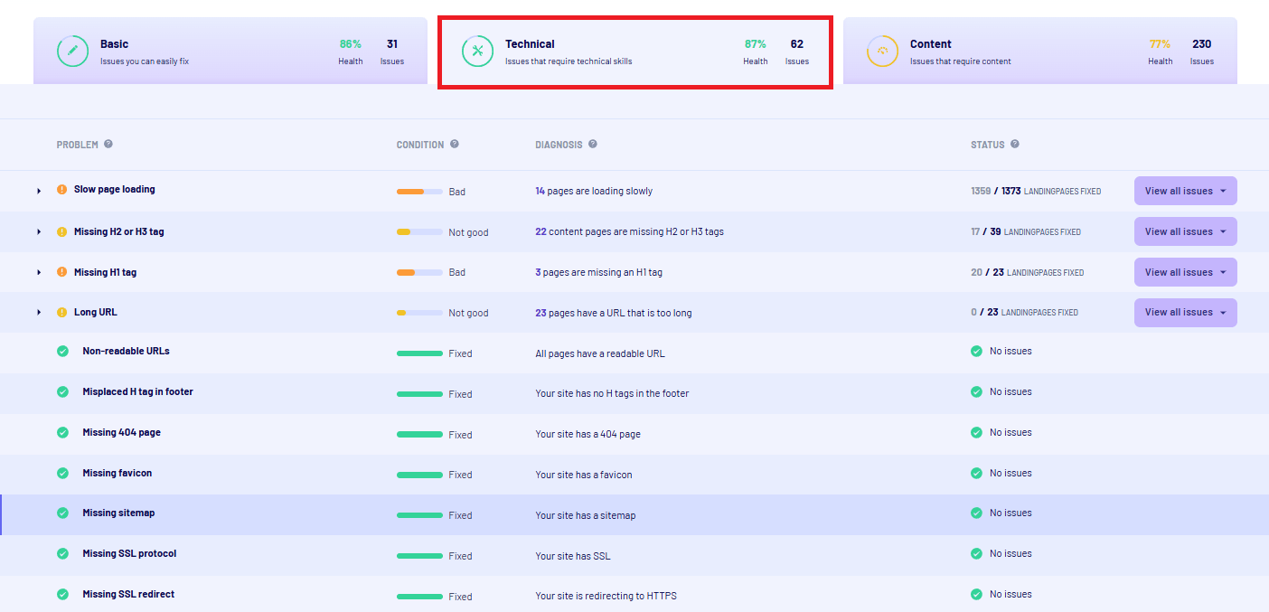Open View all issues dropdown for Long URL
Screen dimensions: 1269x612
coord(1185,313)
